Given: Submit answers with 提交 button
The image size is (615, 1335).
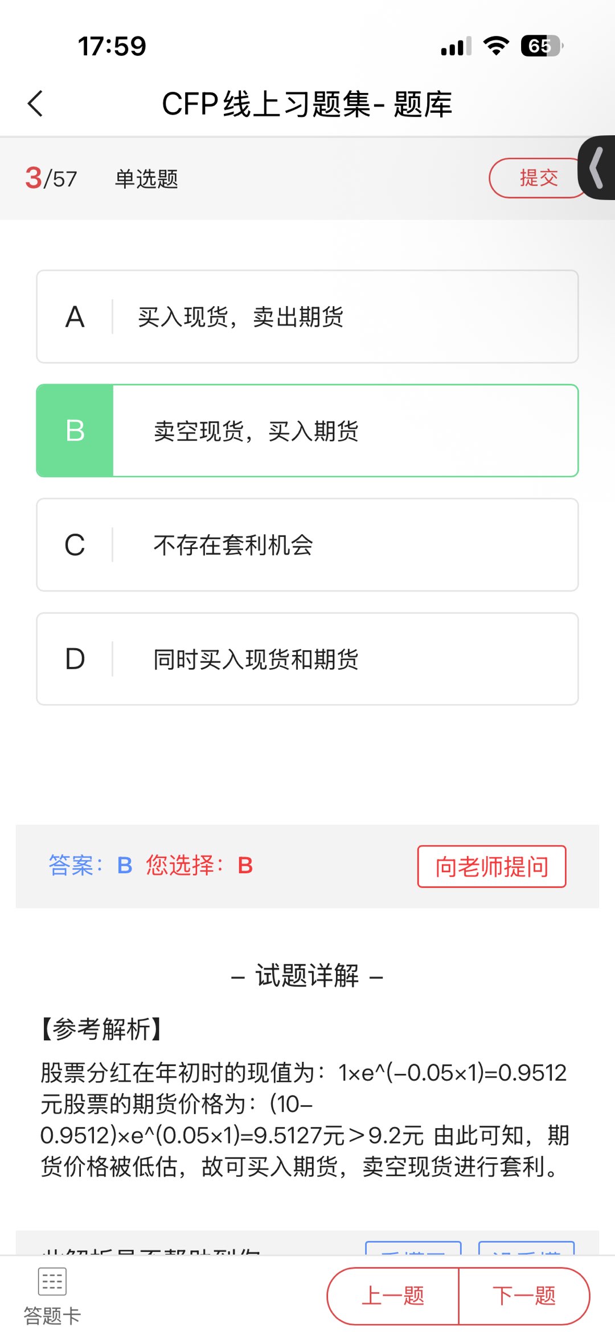Looking at the screenshot, I should click(539, 178).
